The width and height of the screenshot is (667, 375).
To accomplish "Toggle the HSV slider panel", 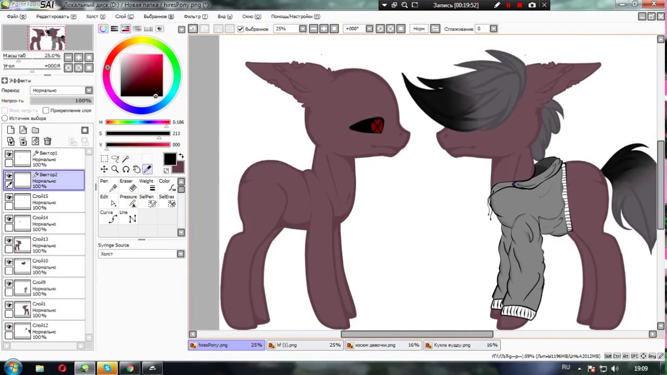I will pos(126,29).
